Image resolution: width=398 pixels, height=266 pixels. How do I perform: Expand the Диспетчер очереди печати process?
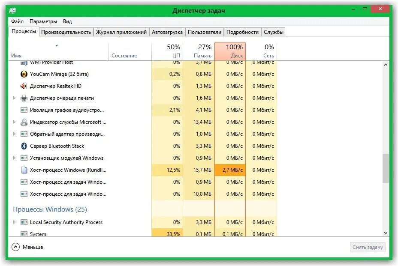(14, 98)
